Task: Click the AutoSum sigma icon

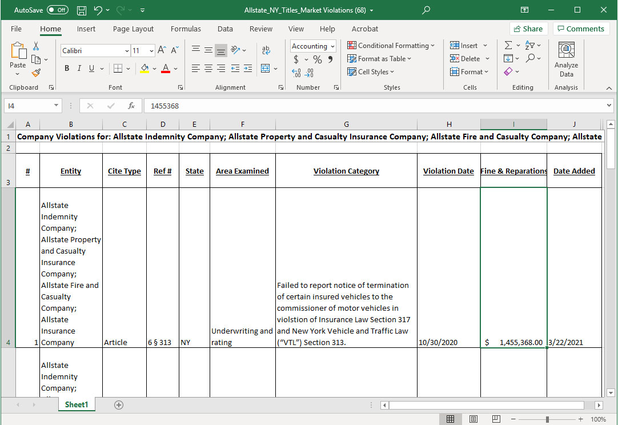Action: coord(508,45)
